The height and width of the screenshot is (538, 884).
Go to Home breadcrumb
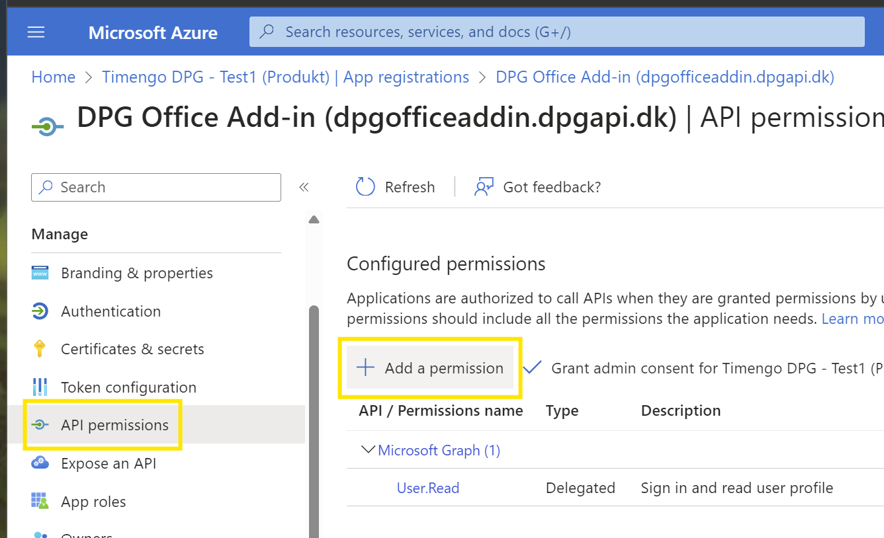coord(53,77)
